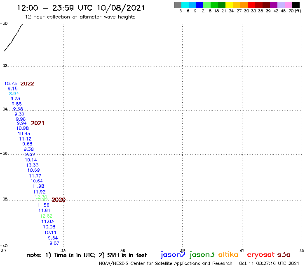Select wave height value 10.69
The width and height of the screenshot is (305, 267).
coord(34,170)
